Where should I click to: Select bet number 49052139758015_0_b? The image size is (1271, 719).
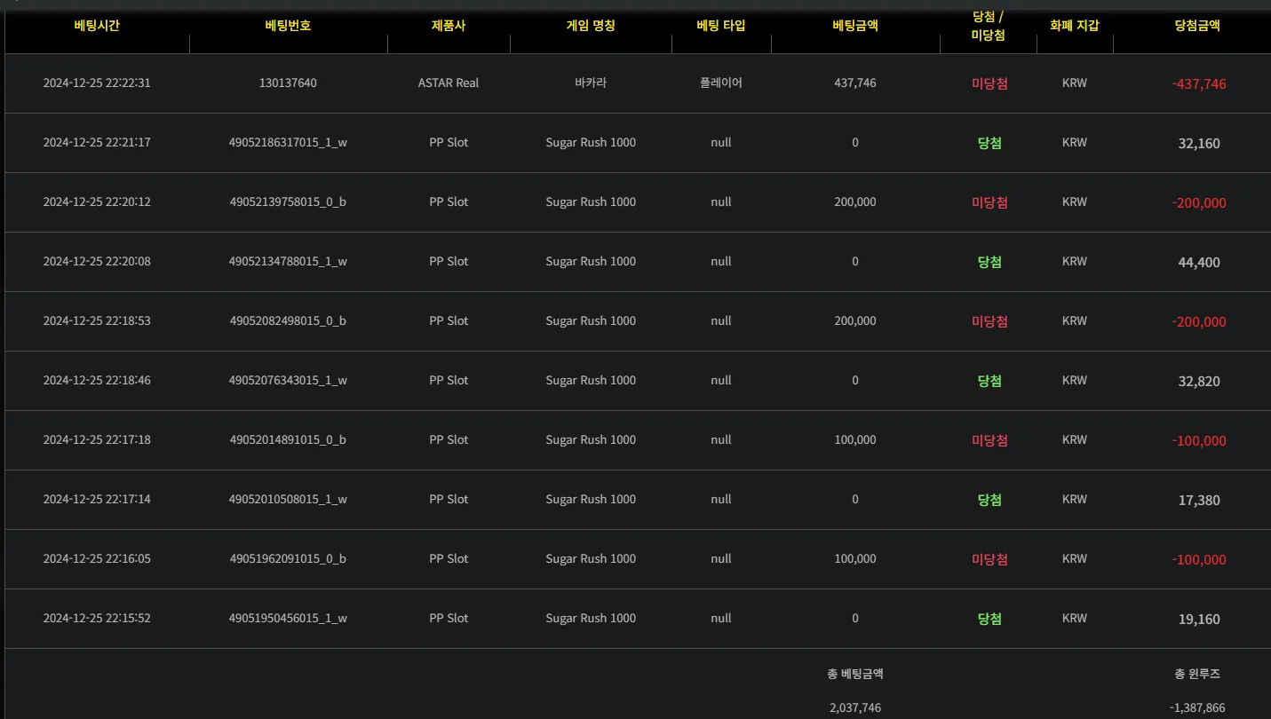point(288,201)
